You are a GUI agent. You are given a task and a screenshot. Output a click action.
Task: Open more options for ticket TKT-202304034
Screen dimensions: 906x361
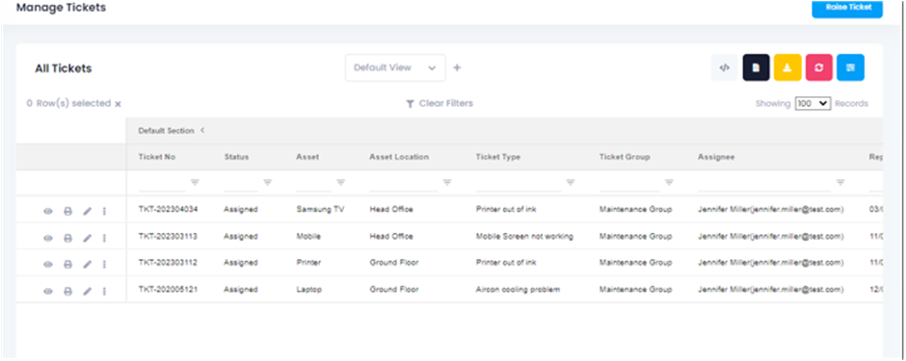(105, 212)
